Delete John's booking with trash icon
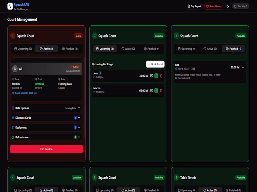The width and height of the screenshot is (257, 192). pos(161,76)
